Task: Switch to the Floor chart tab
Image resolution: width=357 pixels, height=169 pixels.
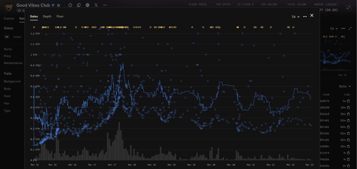Action: [60, 16]
